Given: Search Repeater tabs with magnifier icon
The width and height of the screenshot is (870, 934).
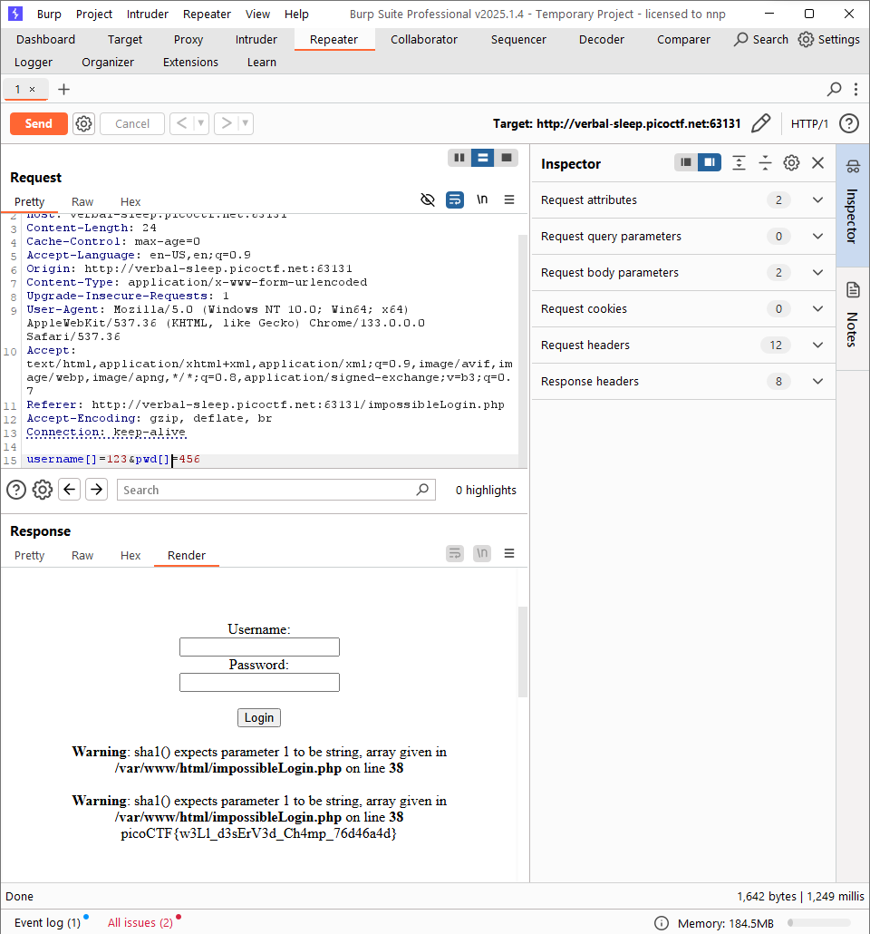Looking at the screenshot, I should click(x=834, y=90).
